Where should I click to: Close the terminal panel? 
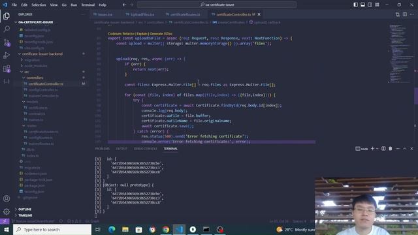click(x=411, y=149)
